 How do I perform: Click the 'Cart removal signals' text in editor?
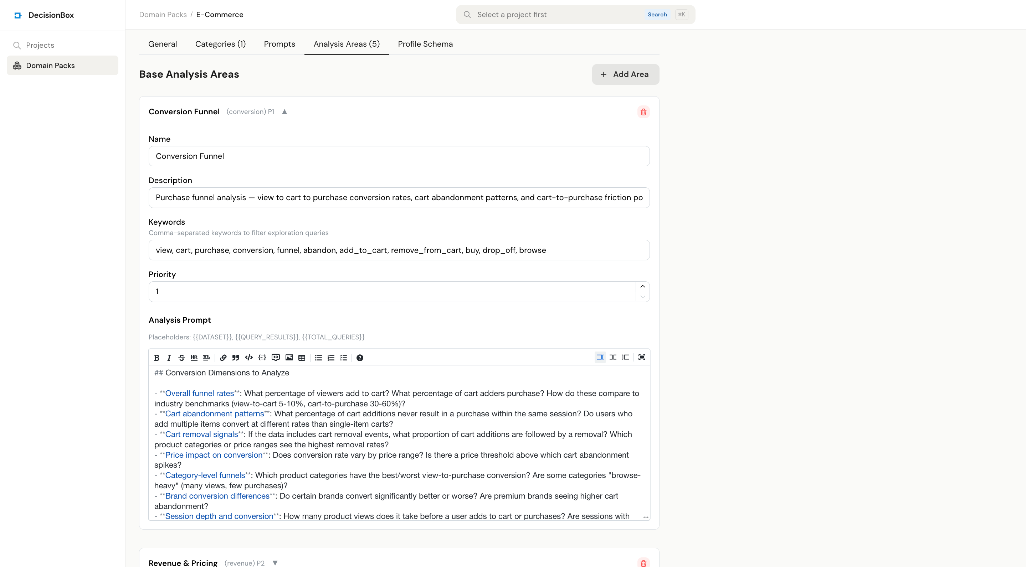[201, 435]
